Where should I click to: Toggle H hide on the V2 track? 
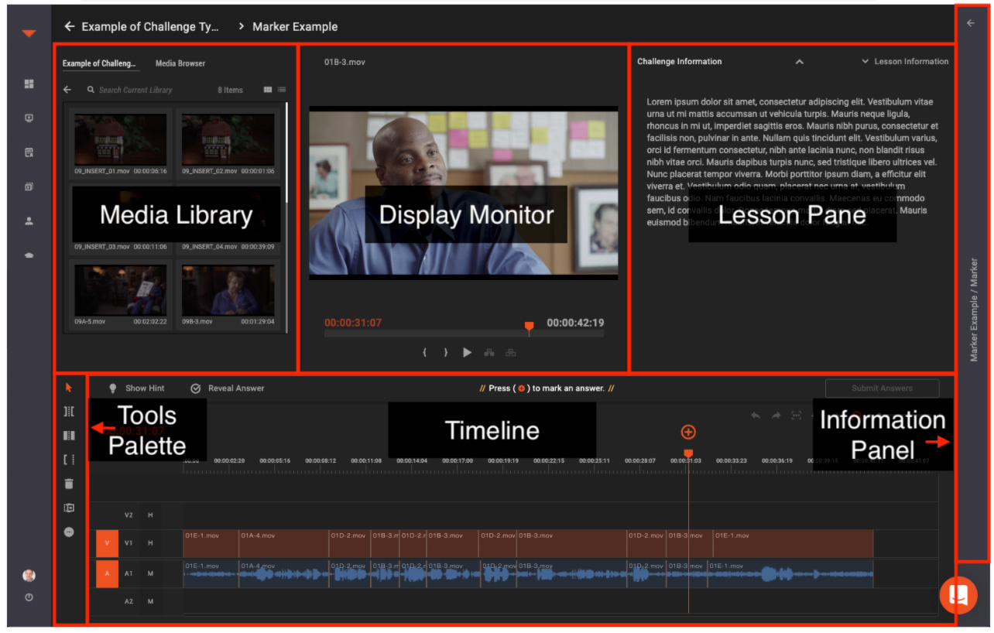click(x=150, y=515)
